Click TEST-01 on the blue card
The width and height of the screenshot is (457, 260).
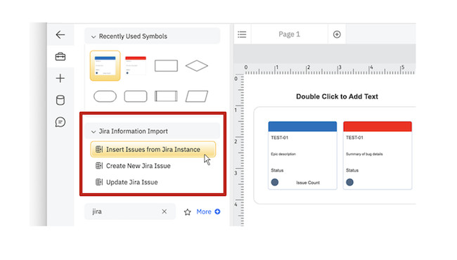(x=280, y=138)
